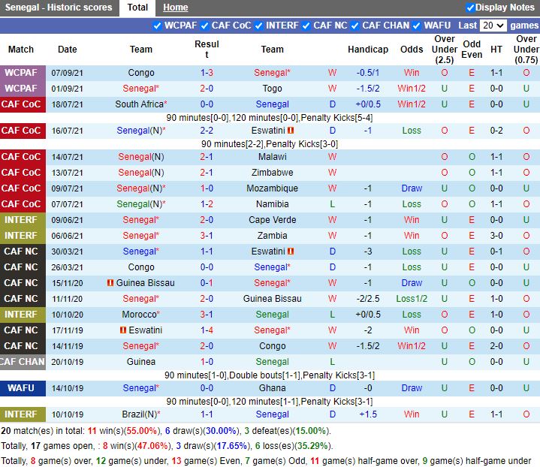The height and width of the screenshot is (467, 540).
Task: Click the purple WCPAF badge on 07/09/21 row
Action: click(21, 73)
